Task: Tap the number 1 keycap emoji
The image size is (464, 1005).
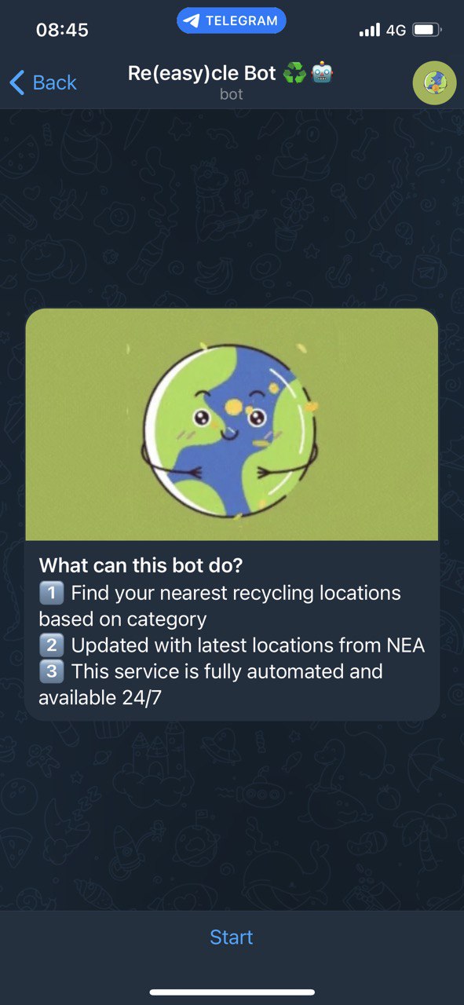Action: [51, 593]
